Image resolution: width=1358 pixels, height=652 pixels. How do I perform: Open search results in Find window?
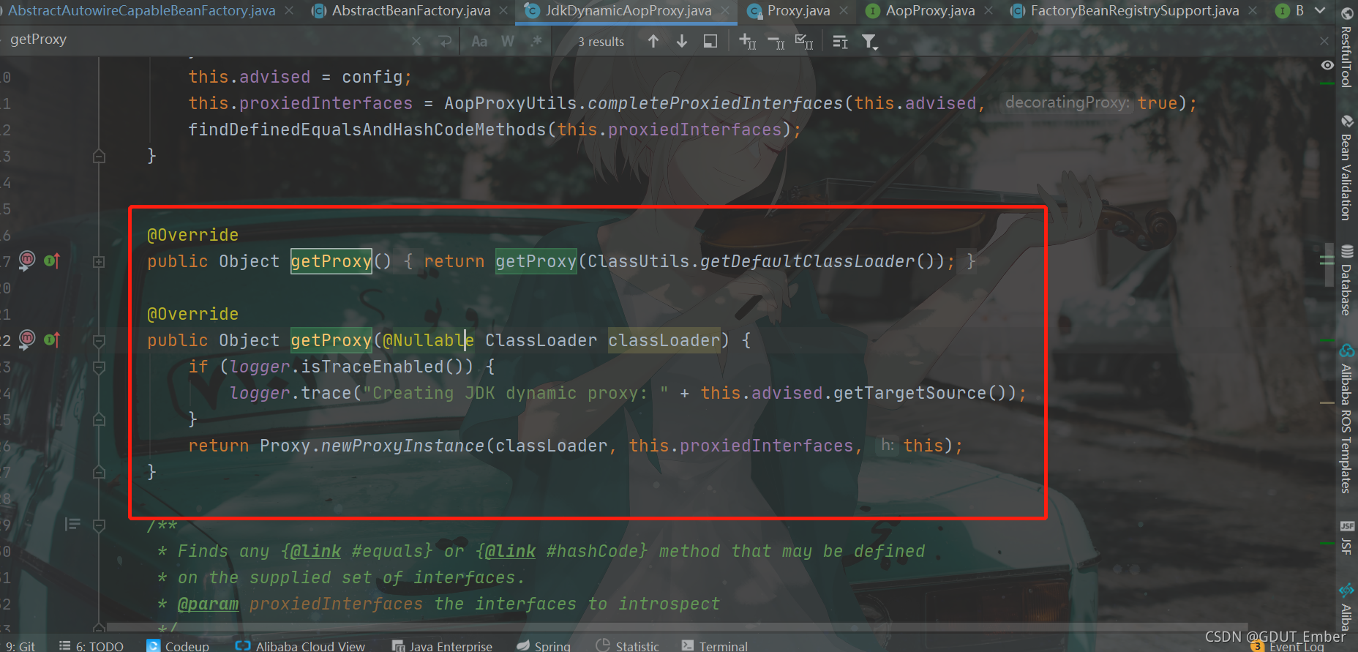[x=710, y=42]
